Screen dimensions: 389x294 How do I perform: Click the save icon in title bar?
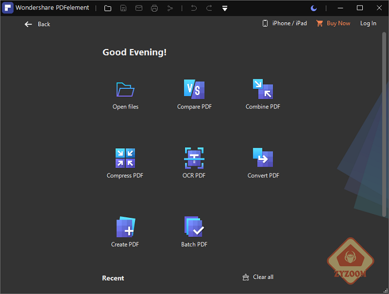click(123, 8)
